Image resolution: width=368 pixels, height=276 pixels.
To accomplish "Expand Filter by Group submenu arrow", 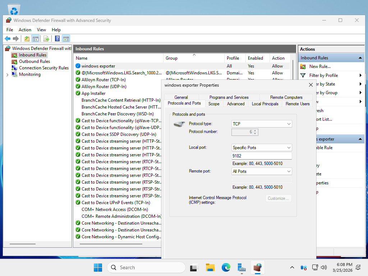I will [x=360, y=93].
